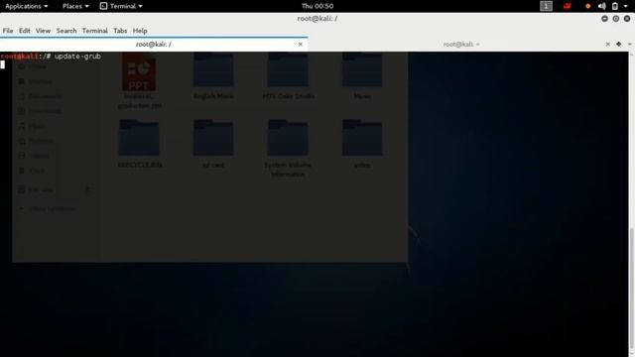Screen dimensions: 635x357
Task: Open the volume speaker icon
Action: click(x=602, y=6)
